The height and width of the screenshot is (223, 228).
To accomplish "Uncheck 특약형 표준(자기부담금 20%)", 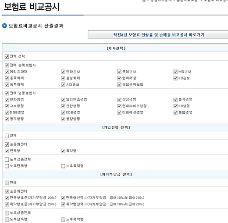I will tap(7, 205).
